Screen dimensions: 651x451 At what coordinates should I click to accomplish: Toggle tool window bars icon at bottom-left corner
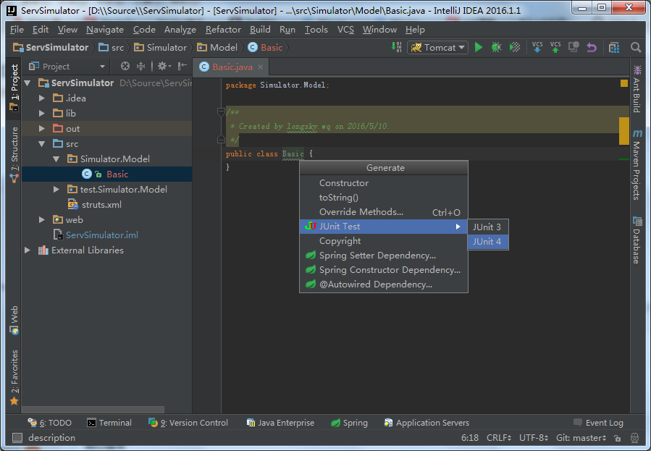click(17, 438)
